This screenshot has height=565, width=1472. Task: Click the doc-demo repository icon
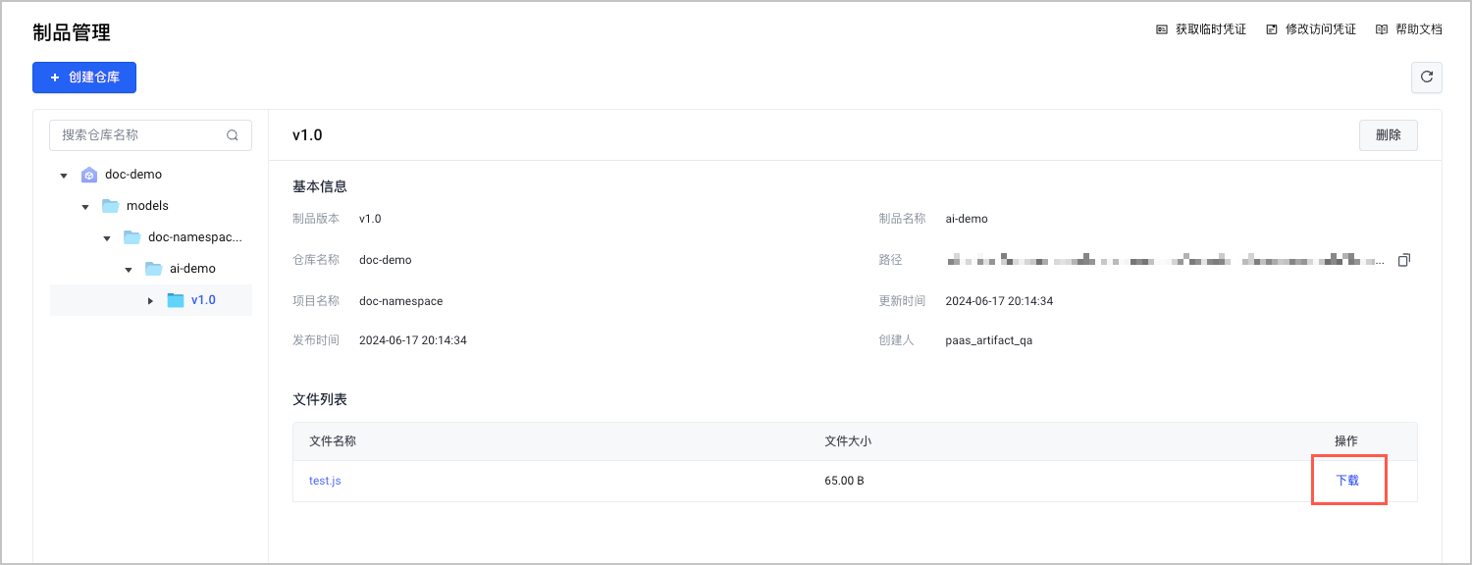pyautogui.click(x=89, y=175)
